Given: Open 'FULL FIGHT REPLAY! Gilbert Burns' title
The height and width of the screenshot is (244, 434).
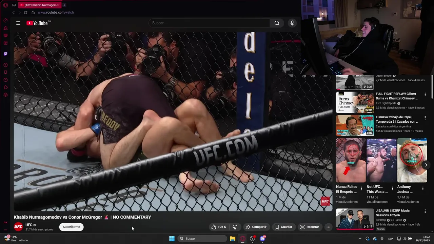Looking at the screenshot, I should [397, 96].
